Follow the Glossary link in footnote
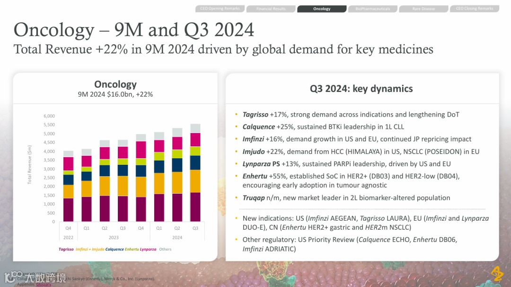Image resolution: width=511 pixels, height=287 pixels. [44, 284]
